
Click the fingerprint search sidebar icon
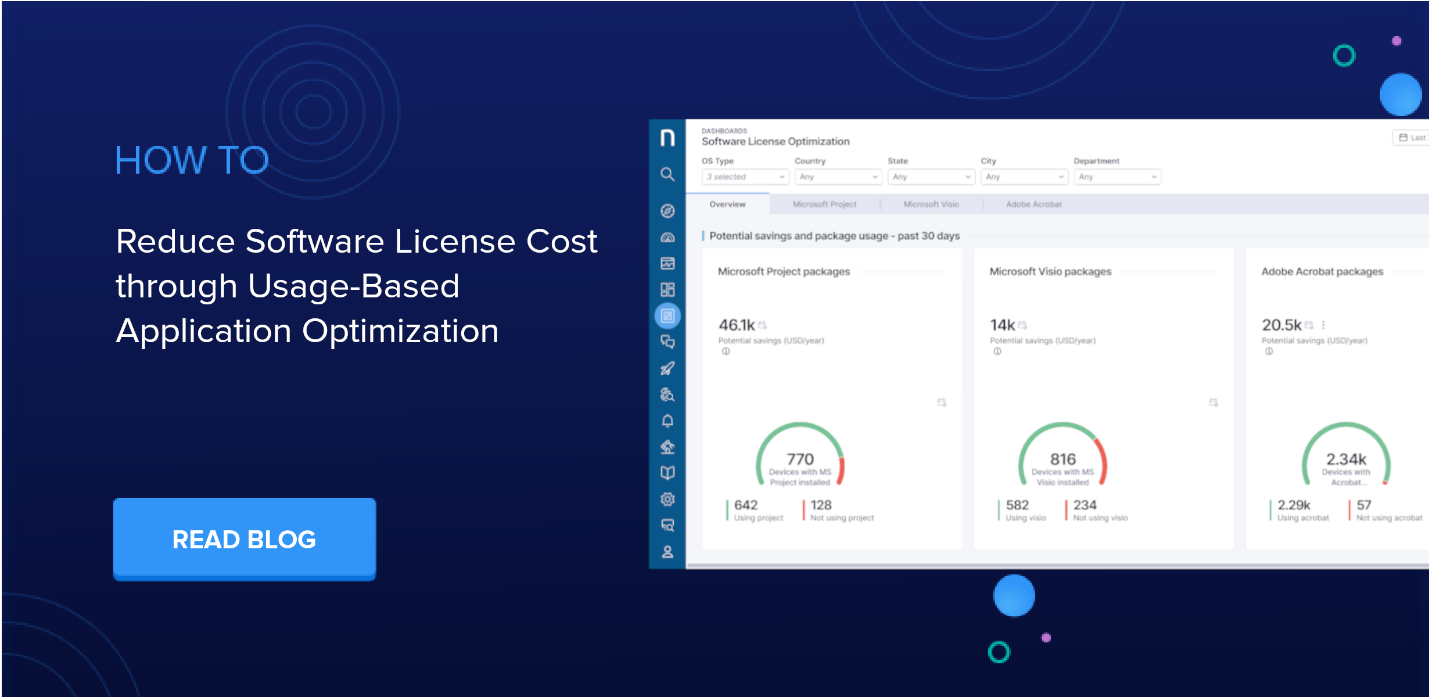point(667,394)
